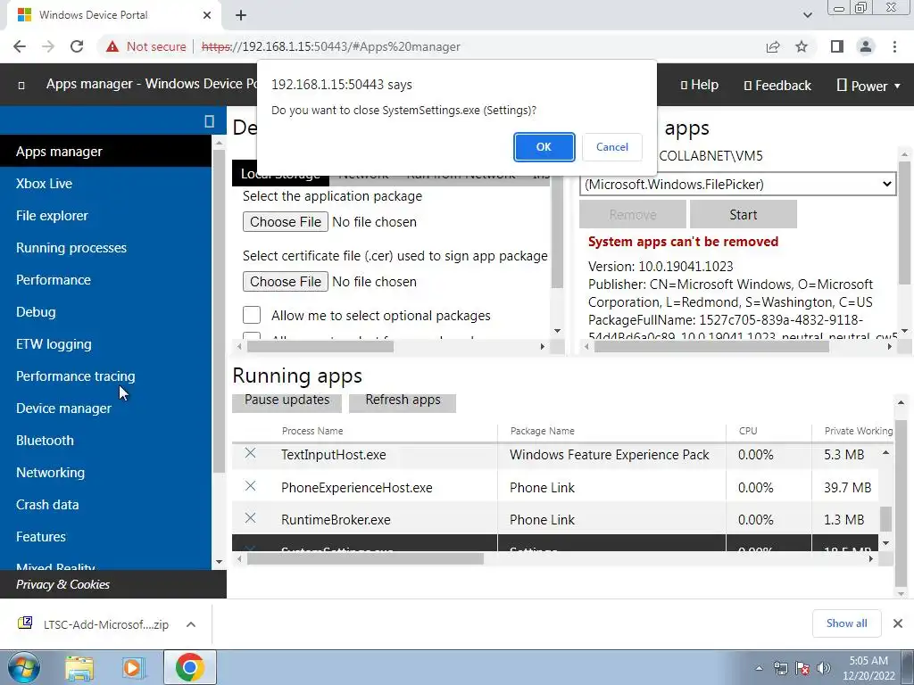This screenshot has width=914, height=685.
Task: Open the Chrome profile icon
Action: pyautogui.click(x=866, y=46)
